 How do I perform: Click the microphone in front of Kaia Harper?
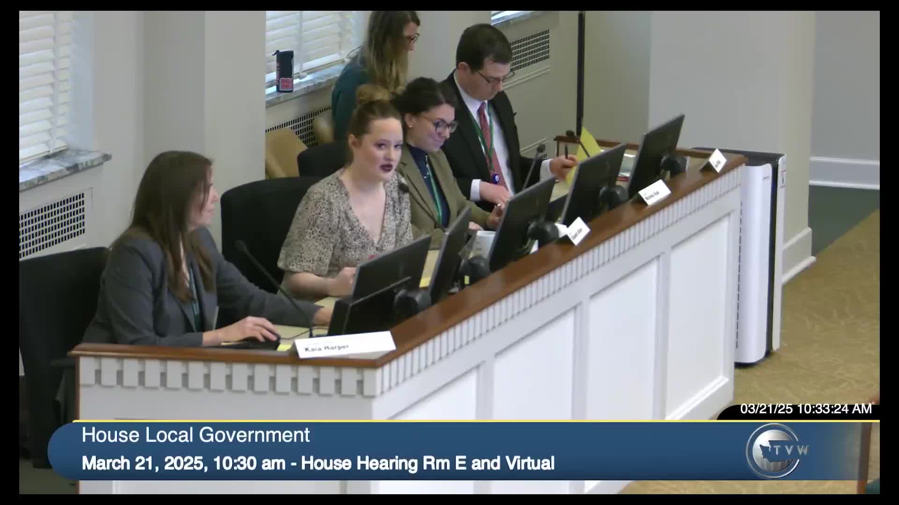276,285
